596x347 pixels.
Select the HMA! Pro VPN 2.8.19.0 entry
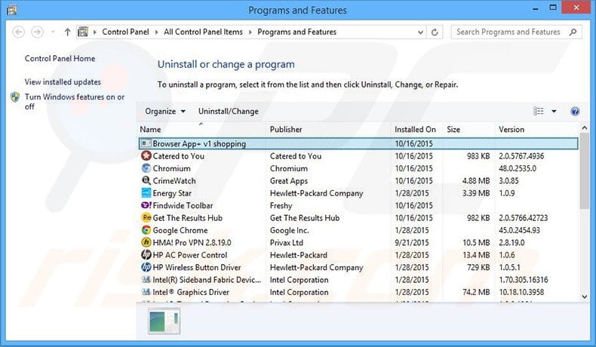pos(192,242)
